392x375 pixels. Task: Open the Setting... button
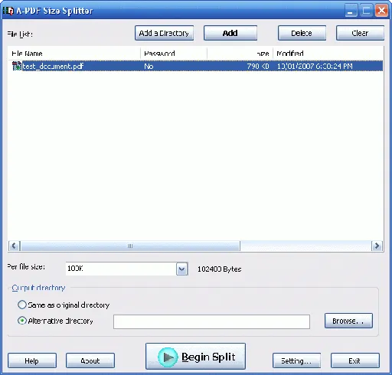(x=296, y=360)
